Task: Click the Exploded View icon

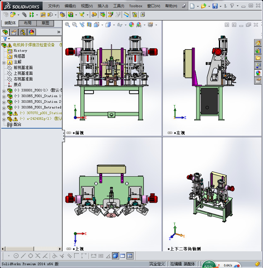Action: (x=111, y=15)
